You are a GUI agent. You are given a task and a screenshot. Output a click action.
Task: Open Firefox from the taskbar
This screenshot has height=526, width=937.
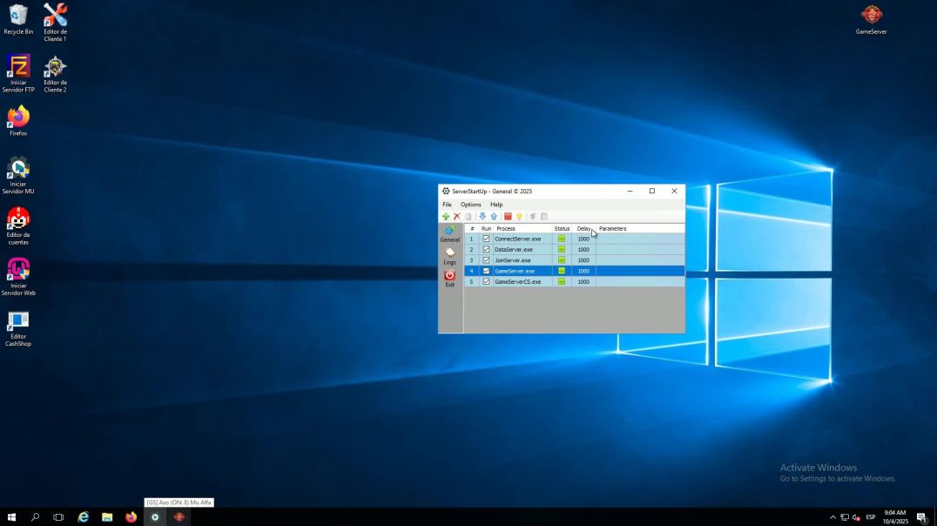pos(131,517)
